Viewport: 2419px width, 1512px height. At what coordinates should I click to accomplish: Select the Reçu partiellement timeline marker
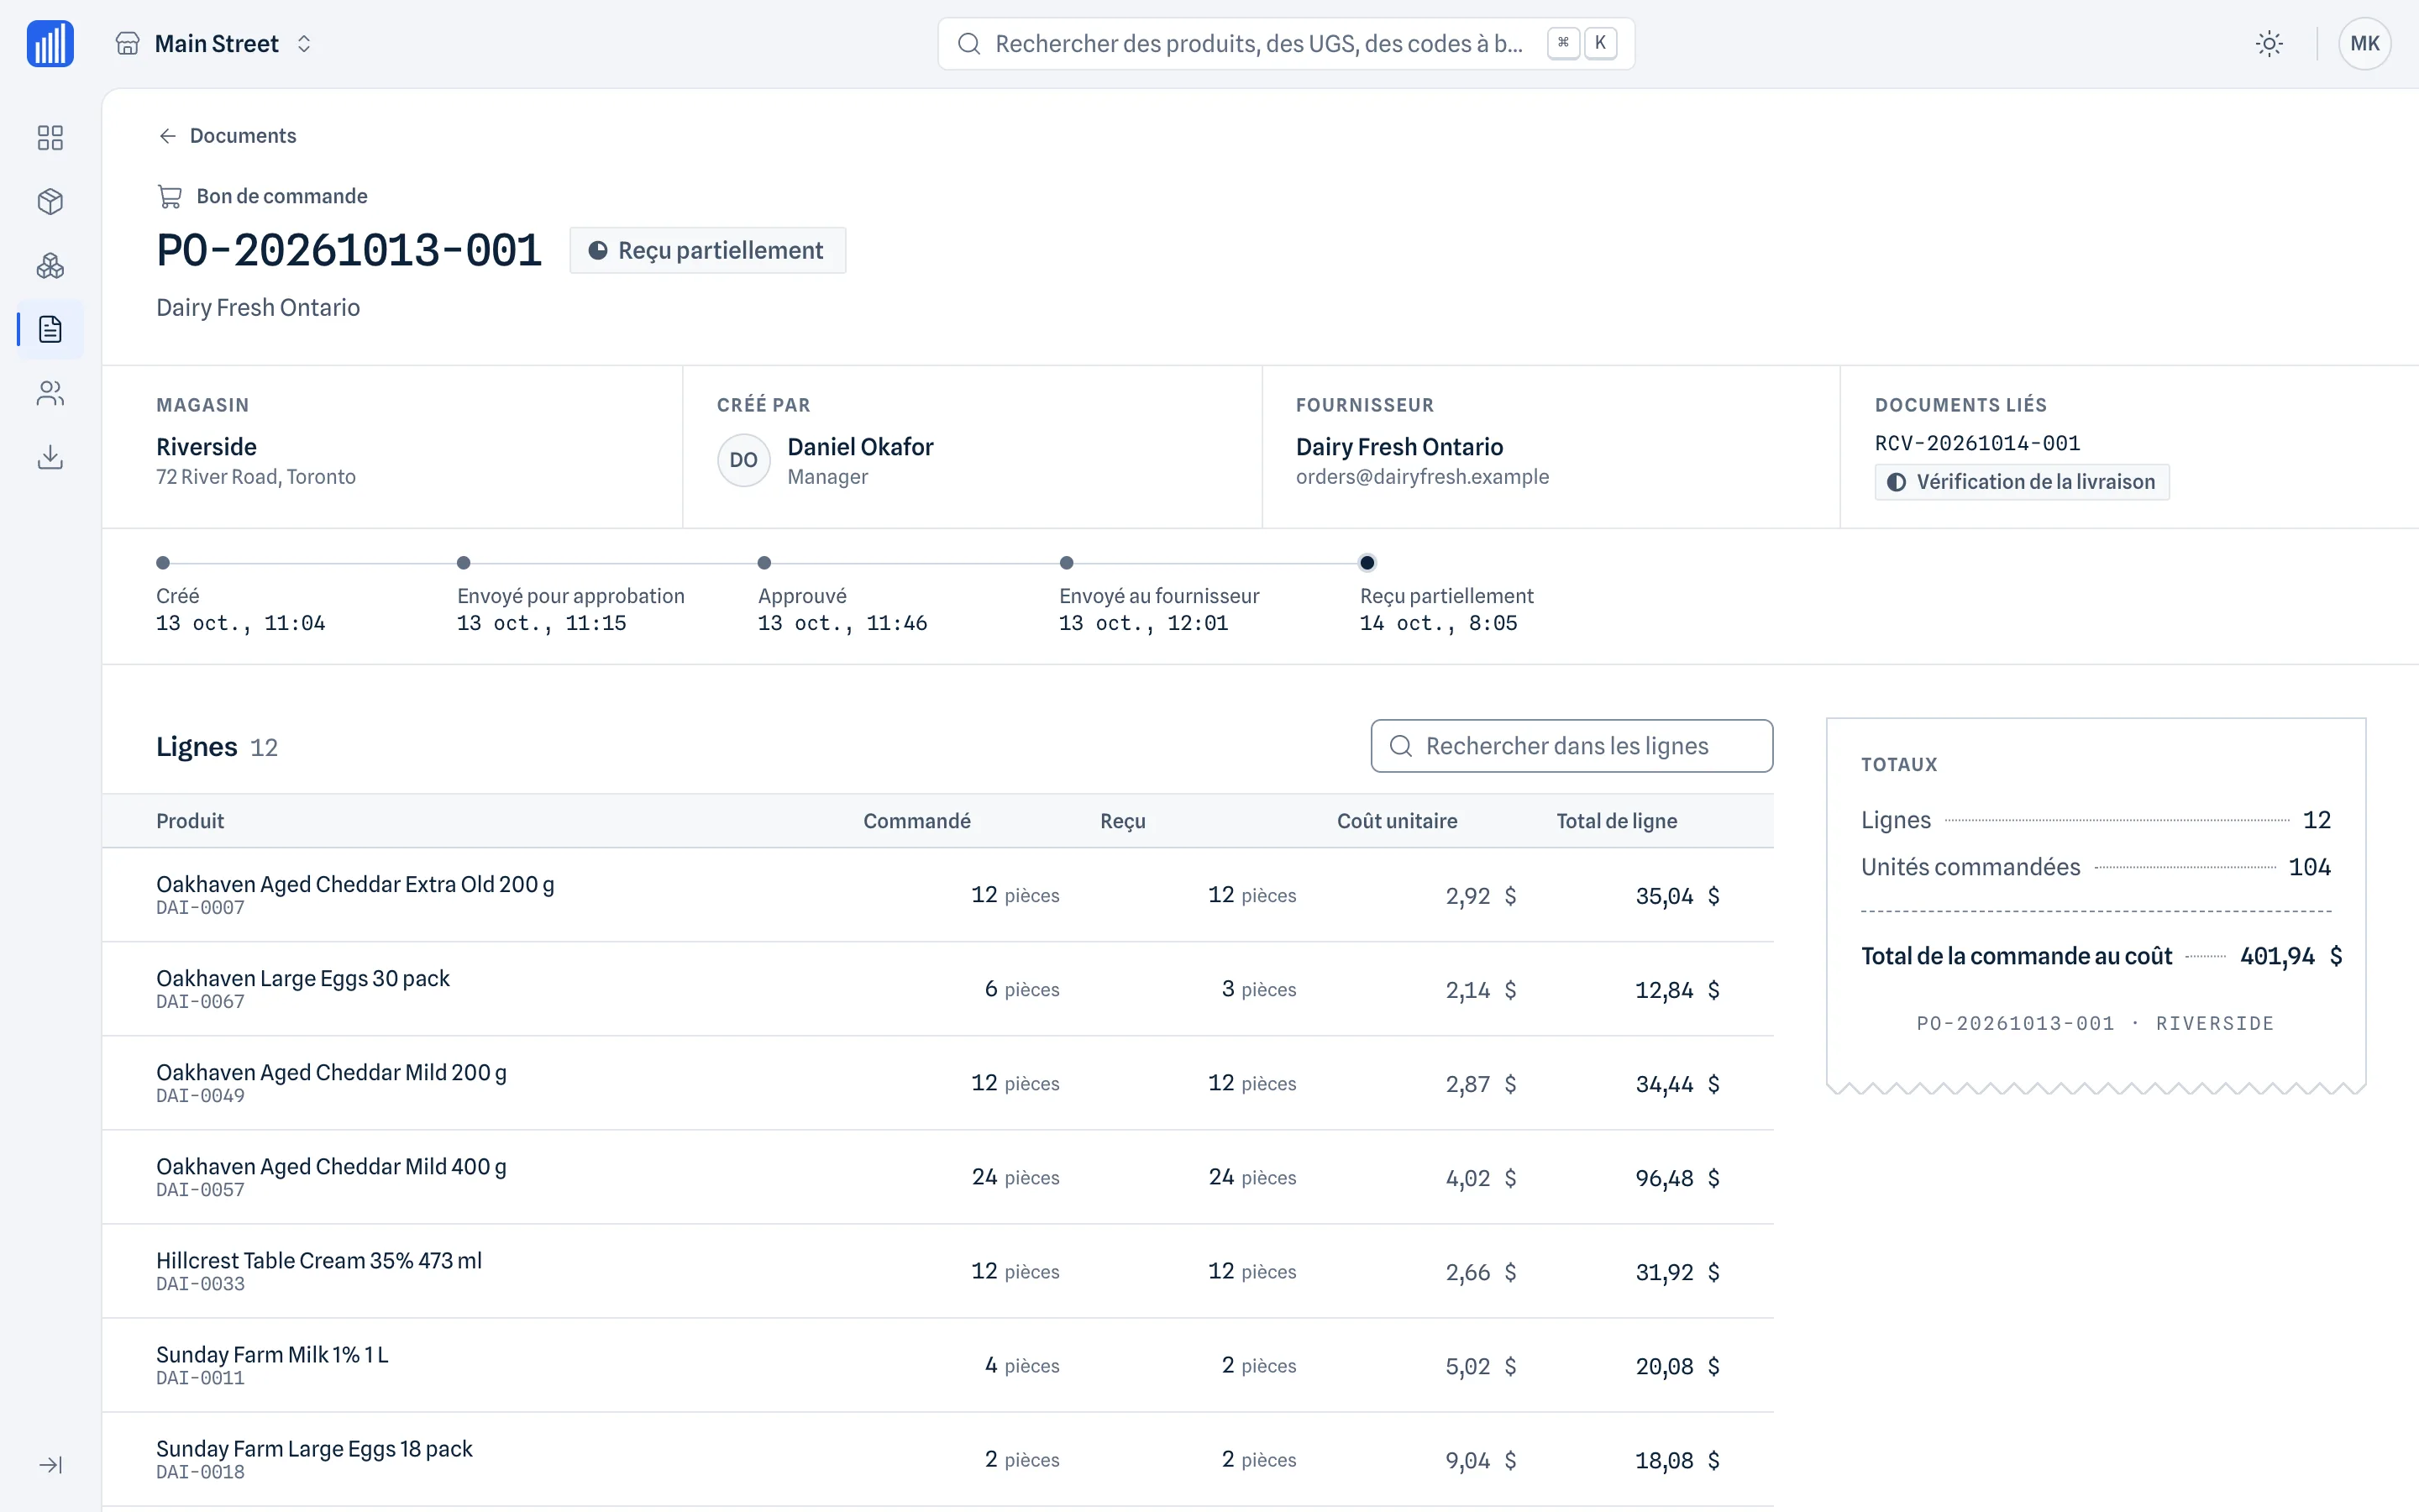(1367, 563)
